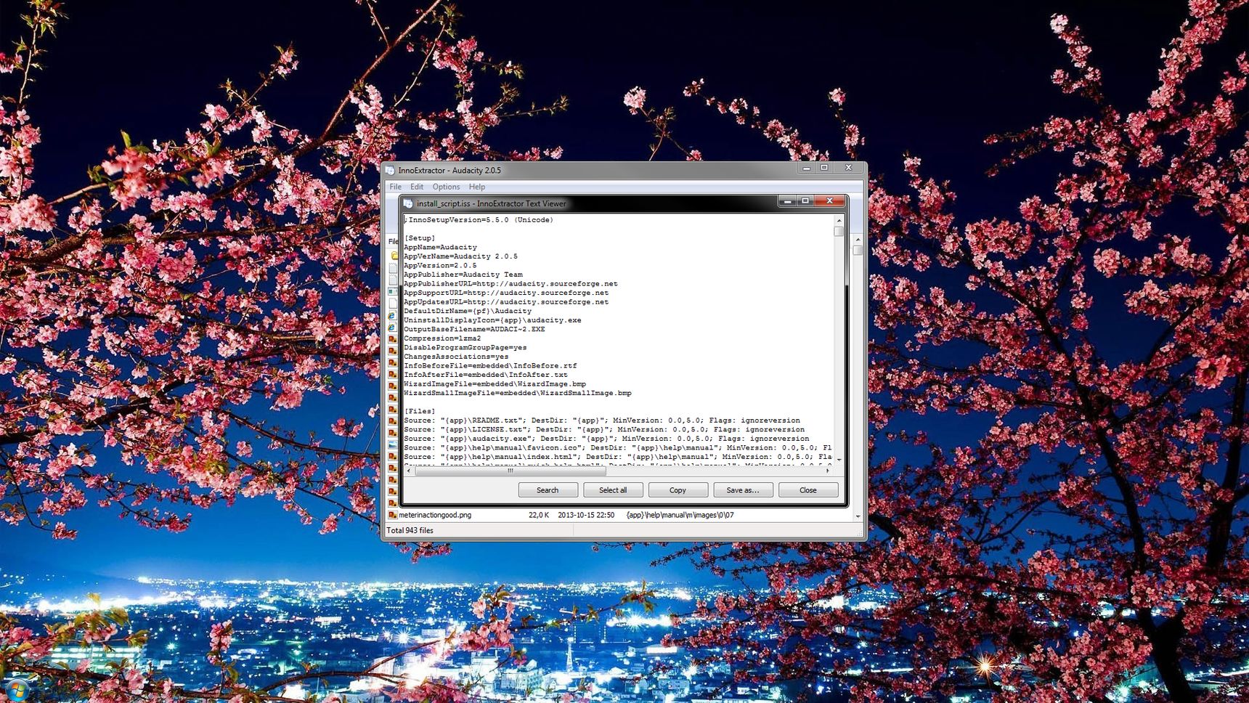Click the Source index.html line
The image size is (1249, 703).
coord(617,457)
